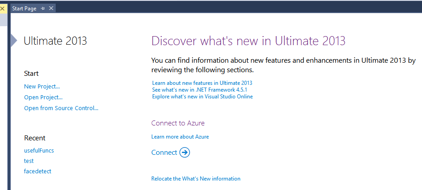
Task: Click the Discover what's new in Ultimate 2013 heading
Action: click(249, 41)
